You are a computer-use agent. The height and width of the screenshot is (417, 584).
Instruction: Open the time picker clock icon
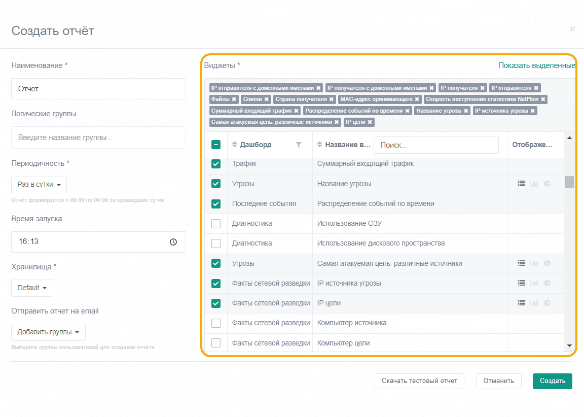(x=173, y=242)
